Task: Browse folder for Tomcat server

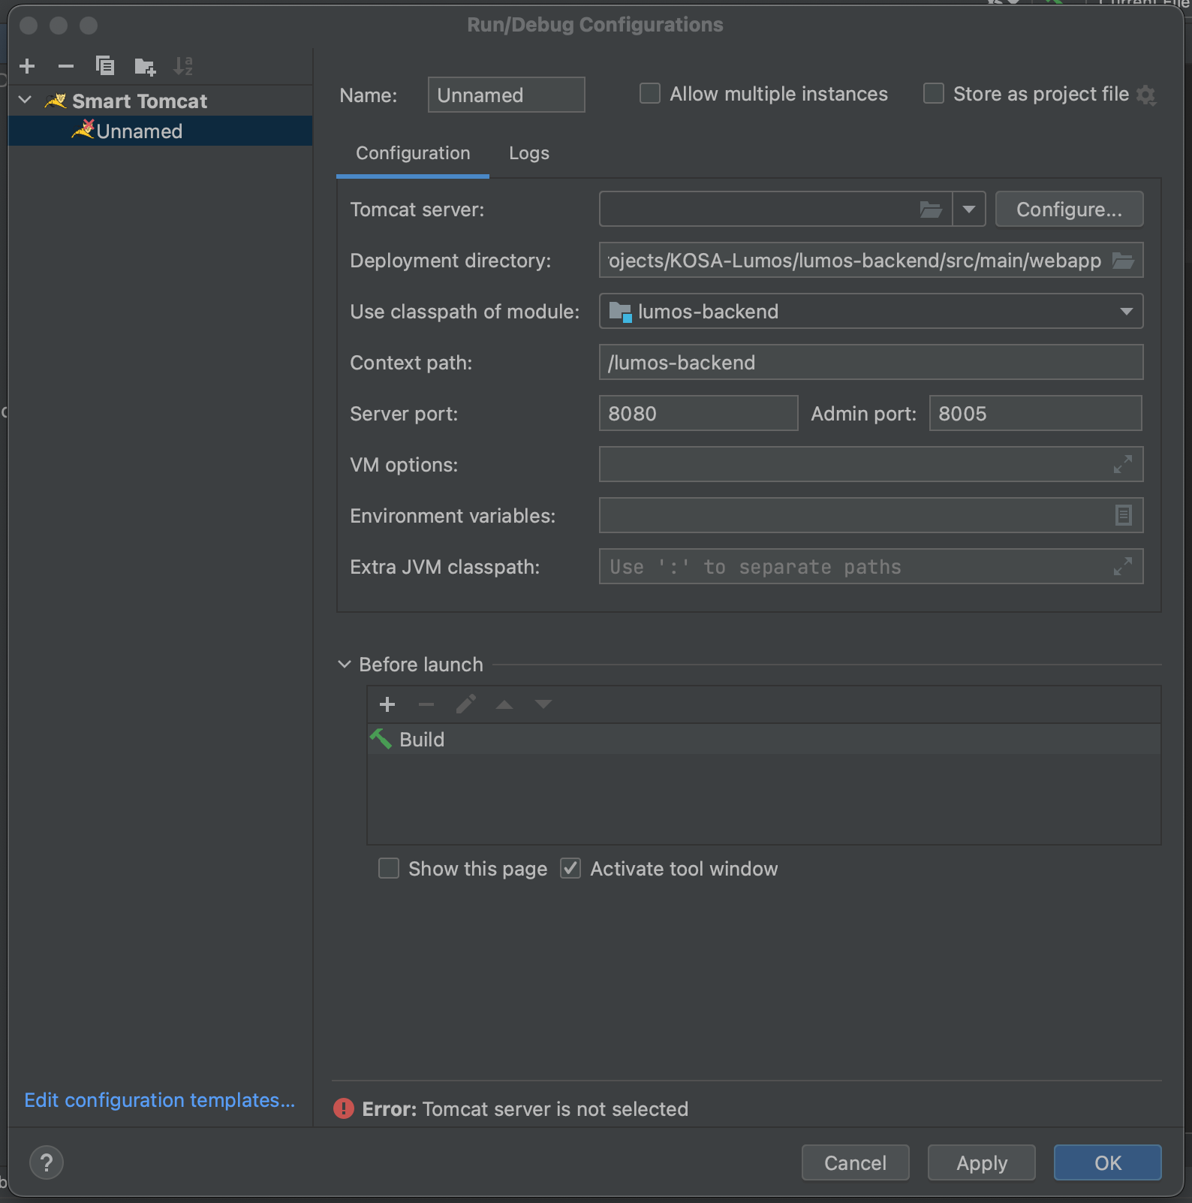Action: [x=931, y=210]
